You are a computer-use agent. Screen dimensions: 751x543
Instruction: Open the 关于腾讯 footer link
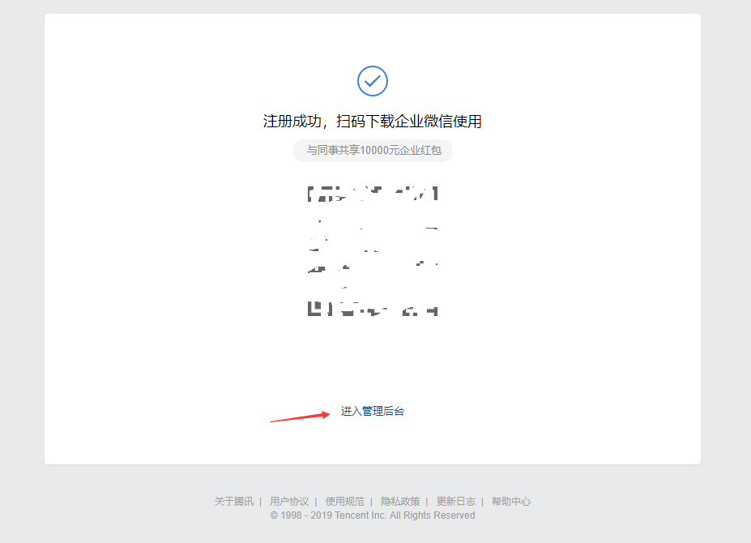(234, 502)
